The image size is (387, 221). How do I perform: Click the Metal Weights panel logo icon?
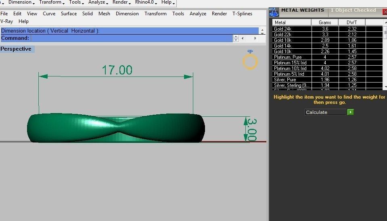click(x=274, y=12)
